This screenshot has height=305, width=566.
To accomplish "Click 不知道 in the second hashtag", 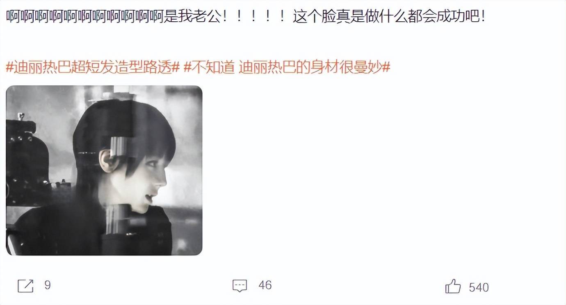I will point(213,67).
